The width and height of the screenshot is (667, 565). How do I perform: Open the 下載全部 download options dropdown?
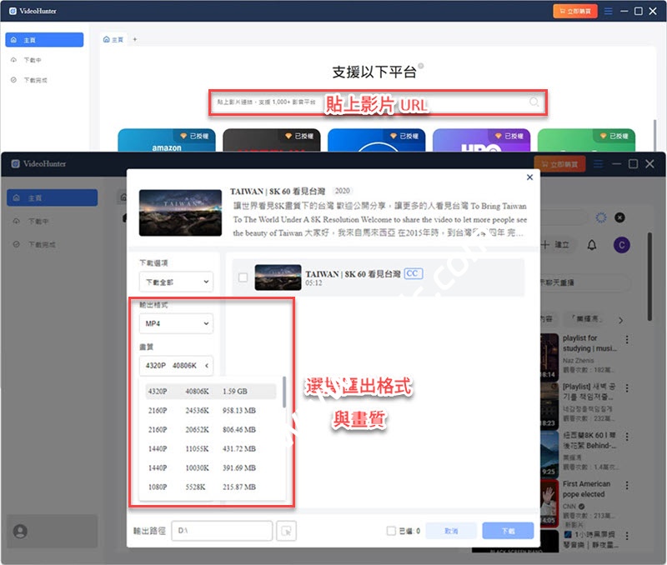click(x=175, y=283)
